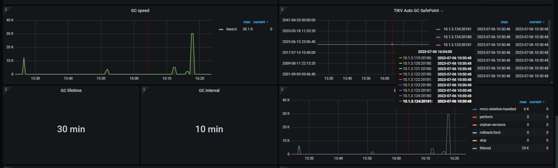Toggle the keys/s series in legend

pyautogui.click(x=231, y=29)
